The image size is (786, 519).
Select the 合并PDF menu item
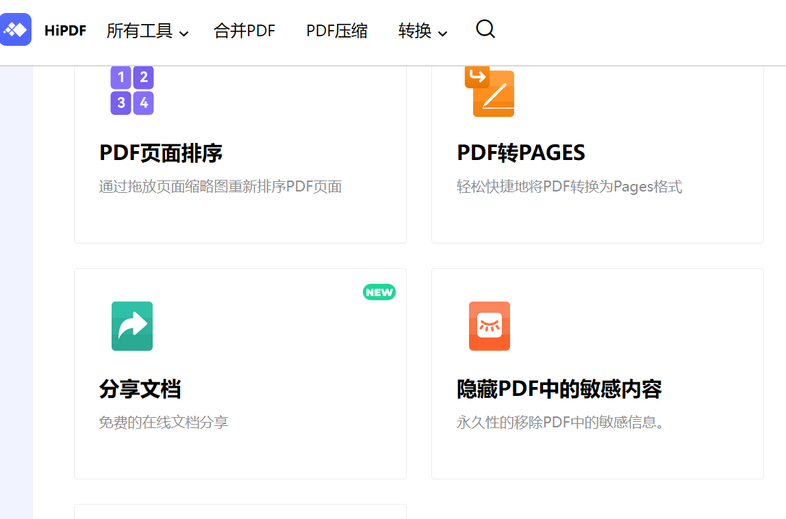pyautogui.click(x=244, y=31)
